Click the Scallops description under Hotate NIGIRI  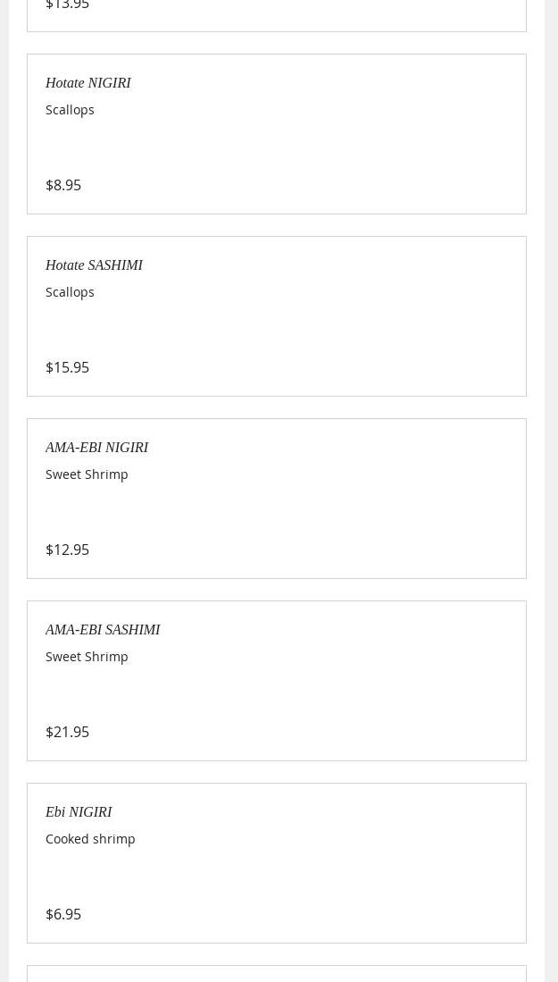click(x=70, y=110)
